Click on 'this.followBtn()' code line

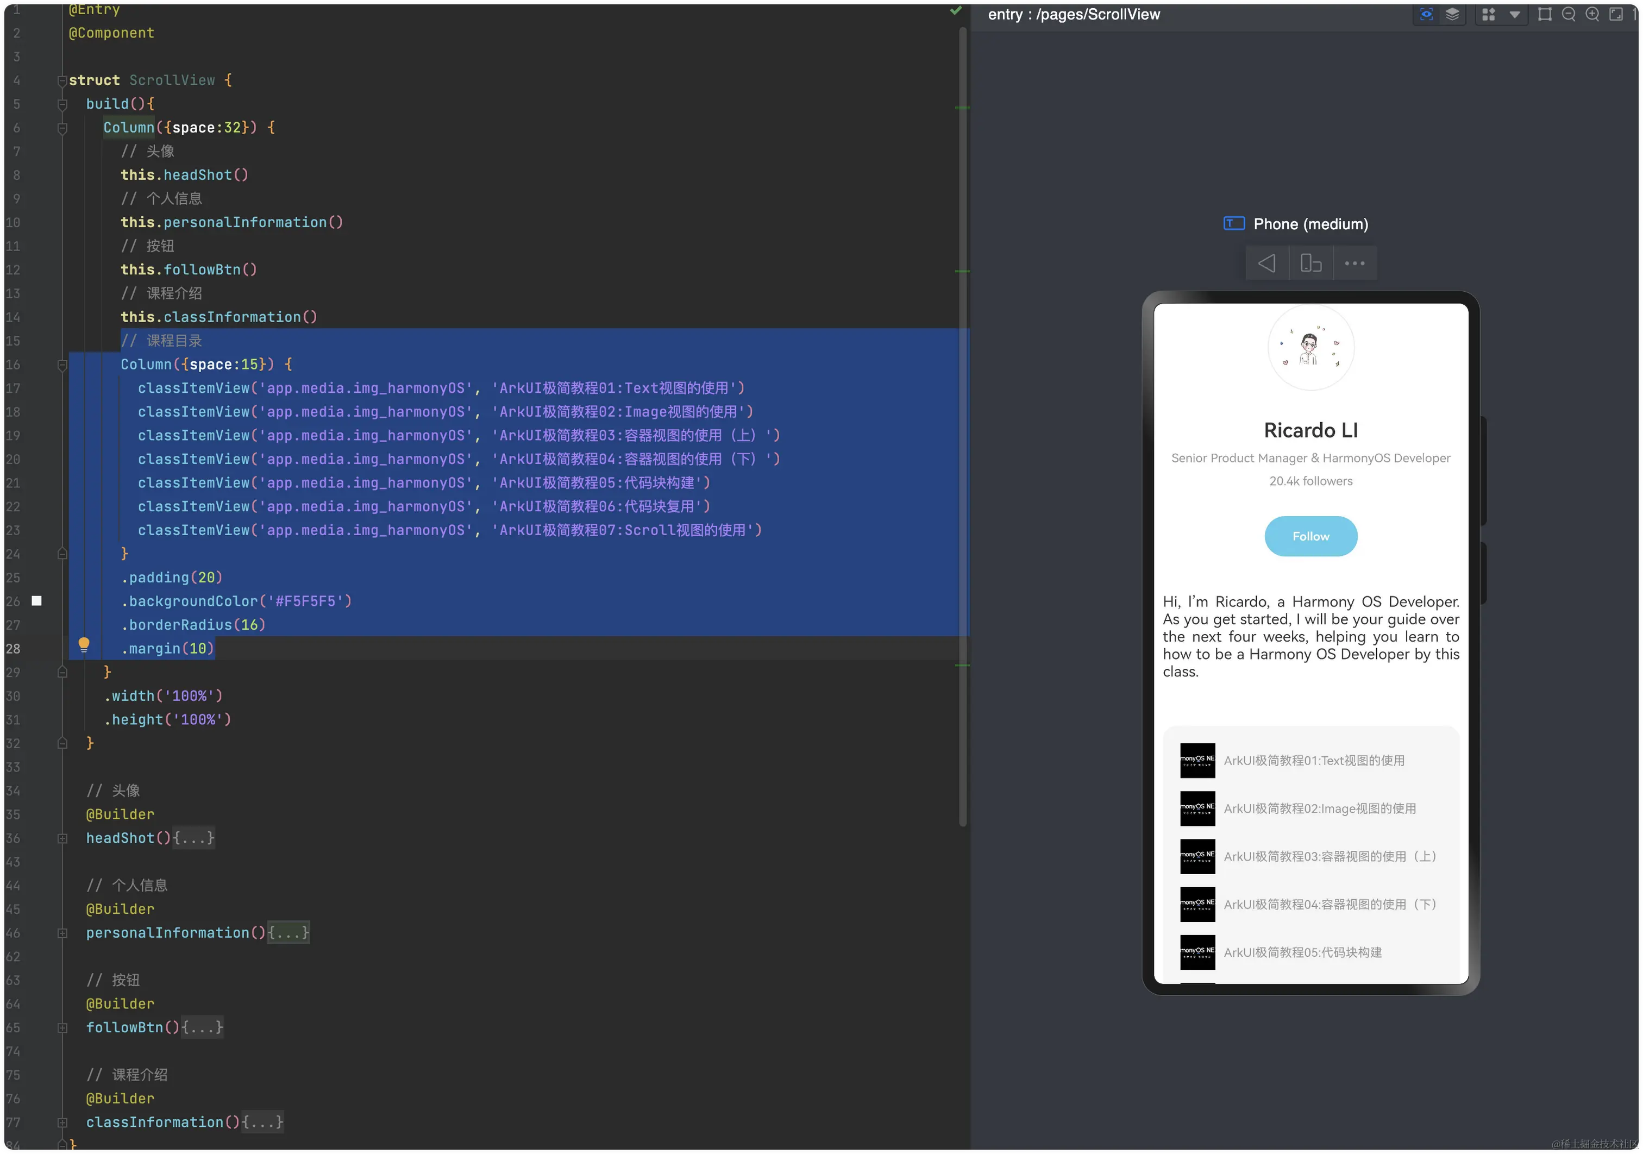[x=188, y=269]
